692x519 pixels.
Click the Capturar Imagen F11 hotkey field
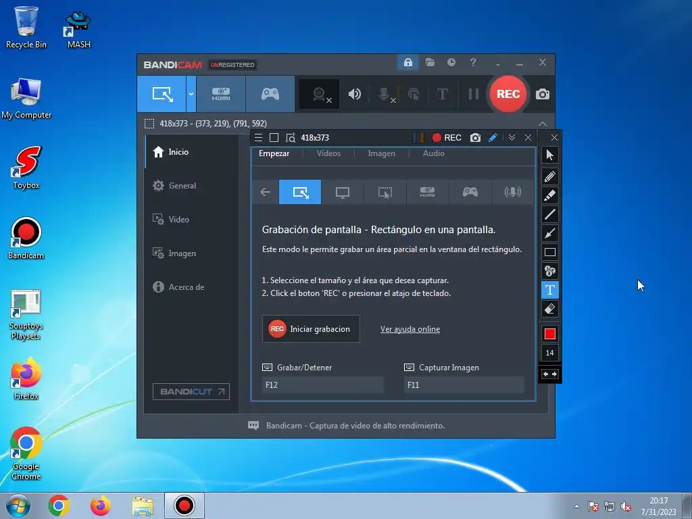(x=464, y=385)
